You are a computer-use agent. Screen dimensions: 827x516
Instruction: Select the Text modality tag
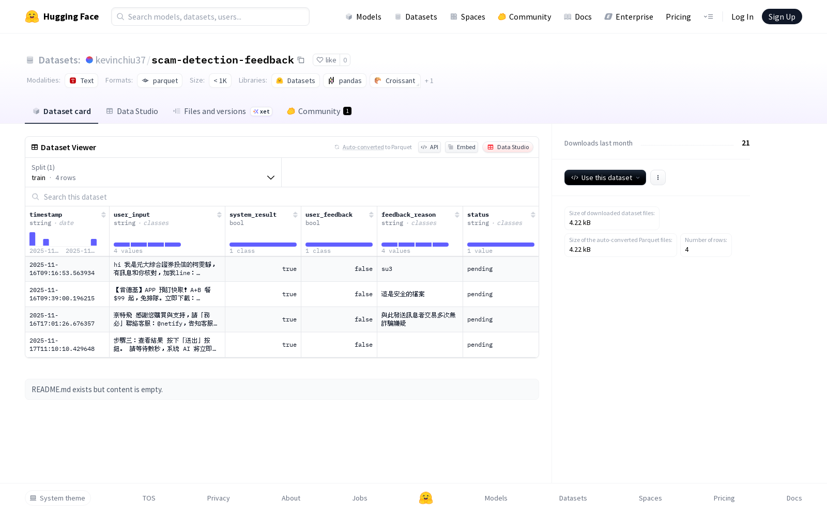[81, 80]
